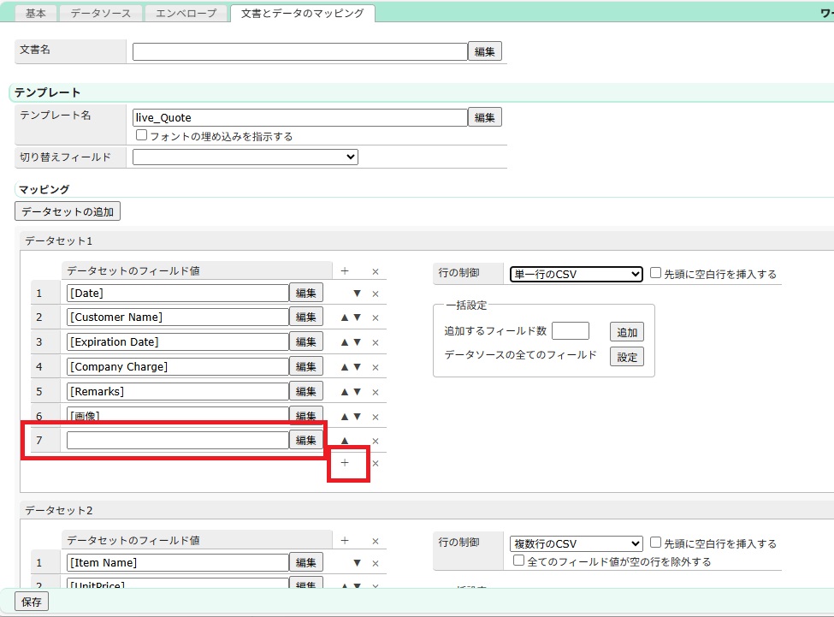Move empty row 7 up
834x617 pixels.
pyautogui.click(x=345, y=441)
